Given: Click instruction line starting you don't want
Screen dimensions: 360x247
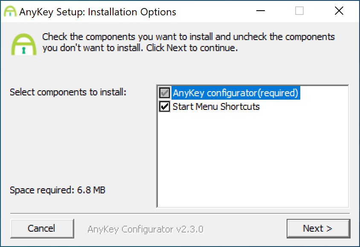Looking at the screenshot, I should (x=140, y=48).
